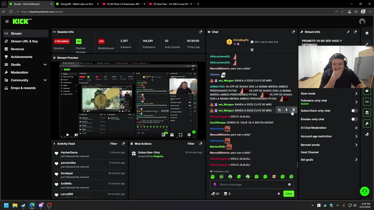Click the purple microphone icon in the message box
The width and height of the screenshot is (374, 210).
pyautogui.click(x=215, y=184)
